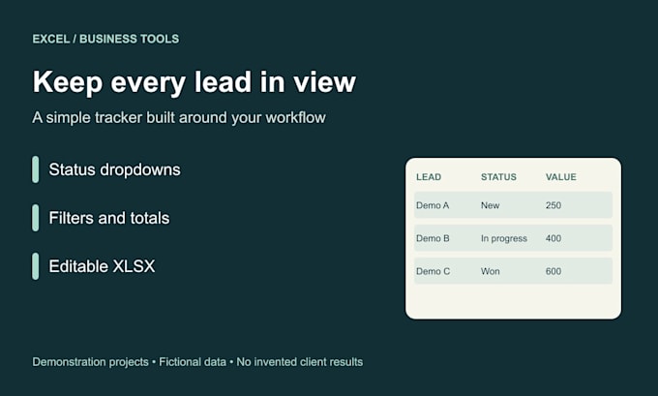
Task: Select the 'Demo B' cell
Action: click(x=433, y=238)
